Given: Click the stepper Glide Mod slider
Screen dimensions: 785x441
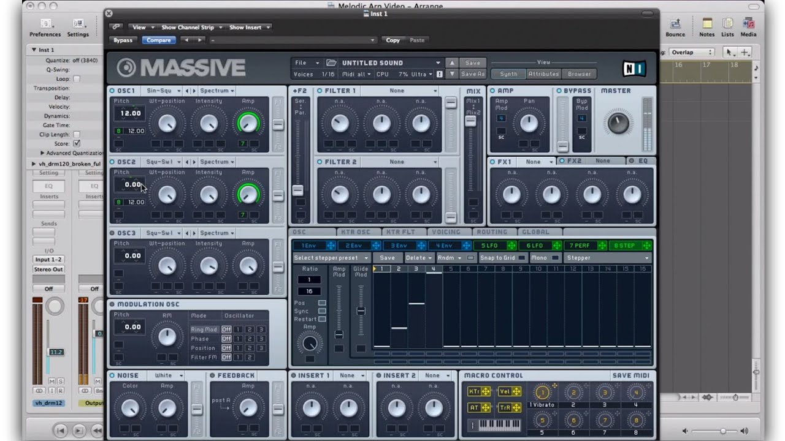Looking at the screenshot, I should point(361,311).
